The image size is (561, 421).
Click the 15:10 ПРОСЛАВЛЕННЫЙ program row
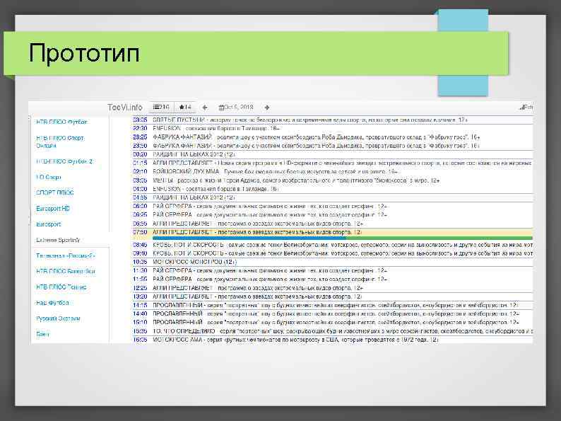[332, 322]
